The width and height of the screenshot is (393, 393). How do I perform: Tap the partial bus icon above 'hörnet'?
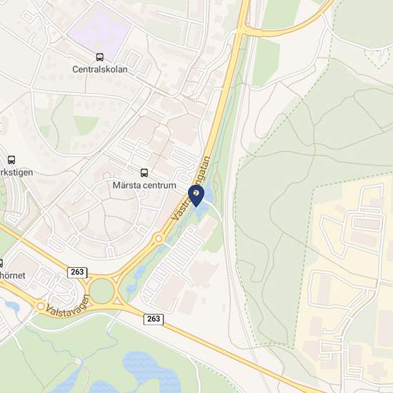coord(1,263)
